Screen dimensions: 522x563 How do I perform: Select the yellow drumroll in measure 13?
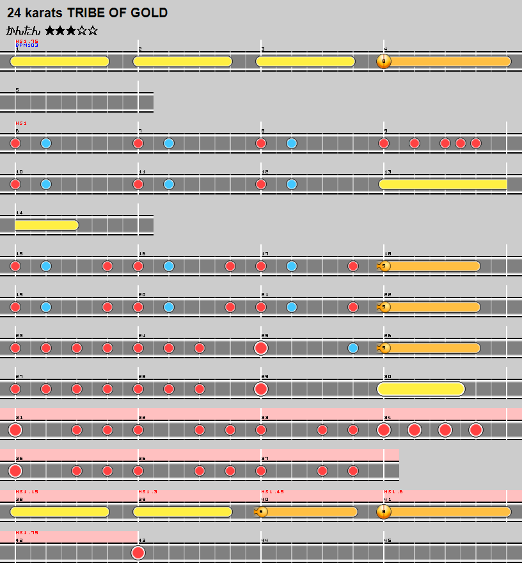pos(443,184)
